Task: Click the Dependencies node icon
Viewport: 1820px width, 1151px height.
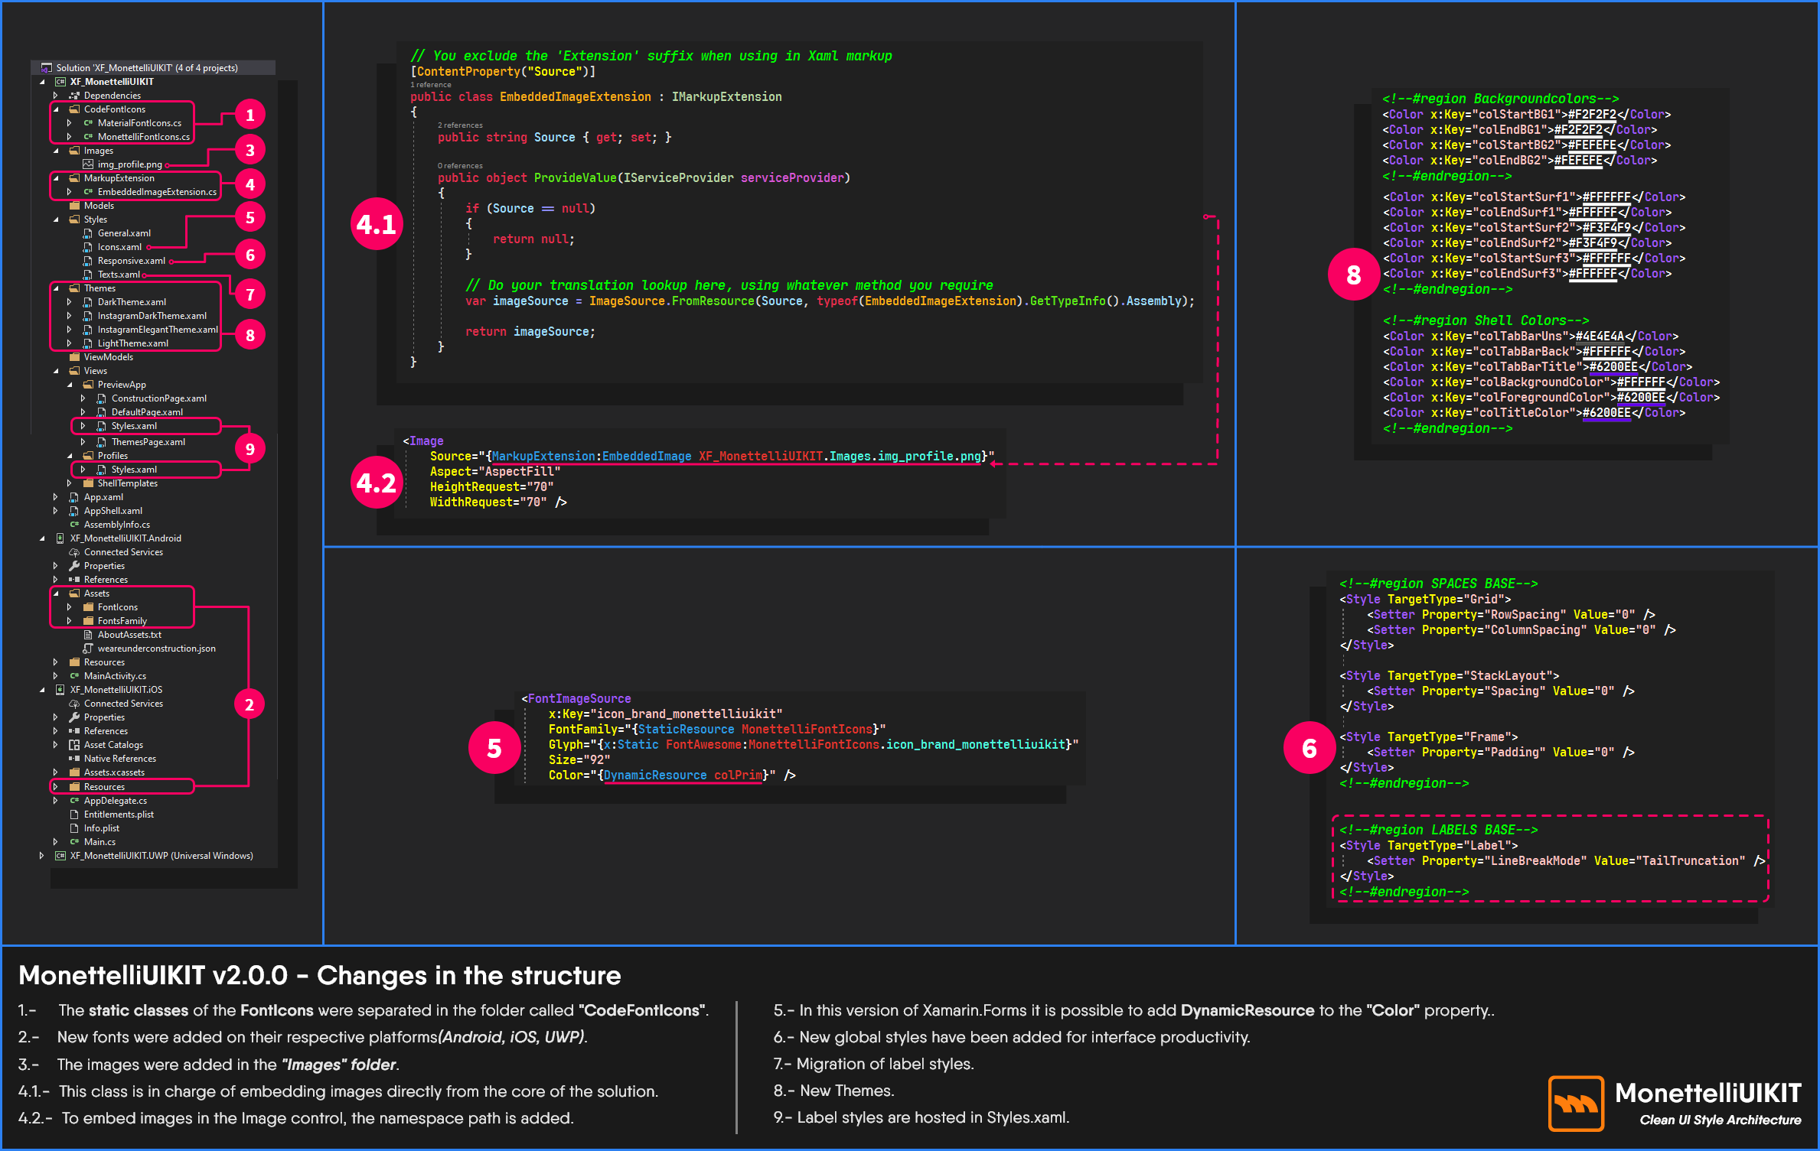Action: (74, 96)
